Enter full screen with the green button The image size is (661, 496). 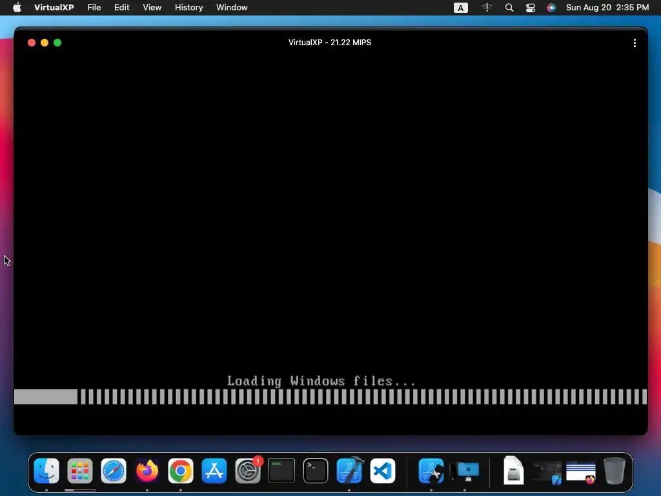tap(57, 43)
